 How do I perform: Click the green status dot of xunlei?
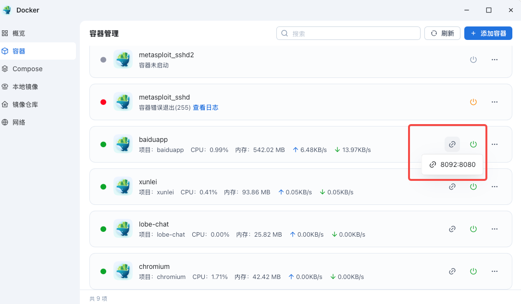pos(103,187)
